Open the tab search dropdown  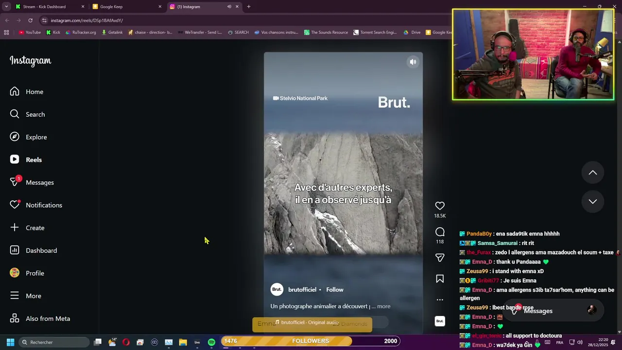click(x=6, y=7)
